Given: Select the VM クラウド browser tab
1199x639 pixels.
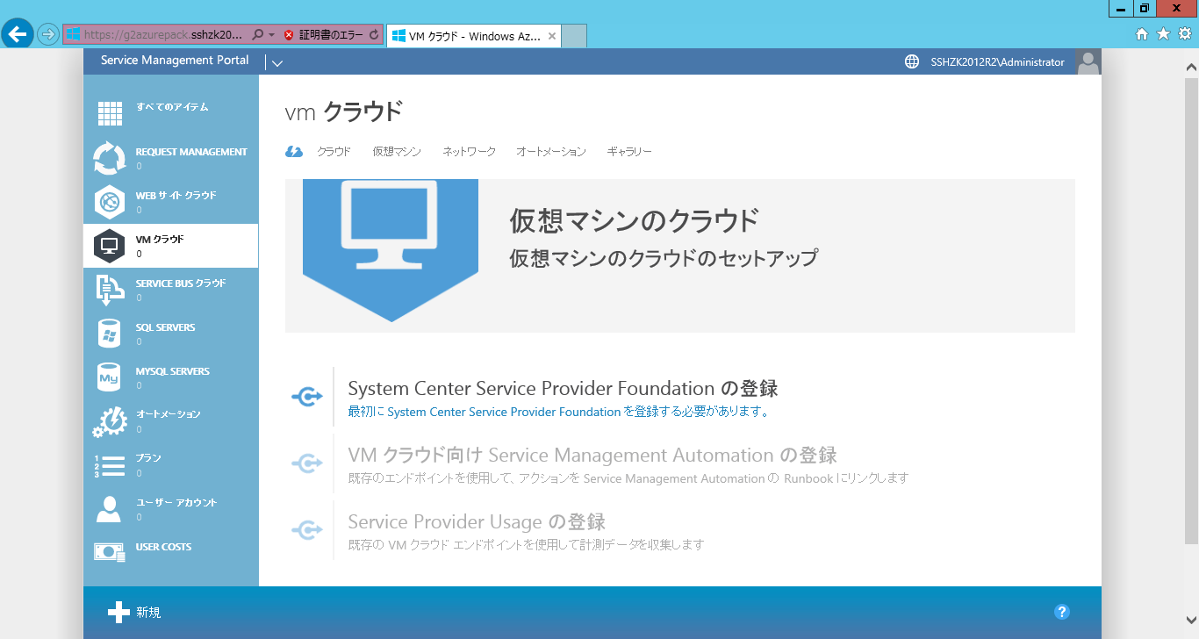Looking at the screenshot, I should tap(474, 36).
